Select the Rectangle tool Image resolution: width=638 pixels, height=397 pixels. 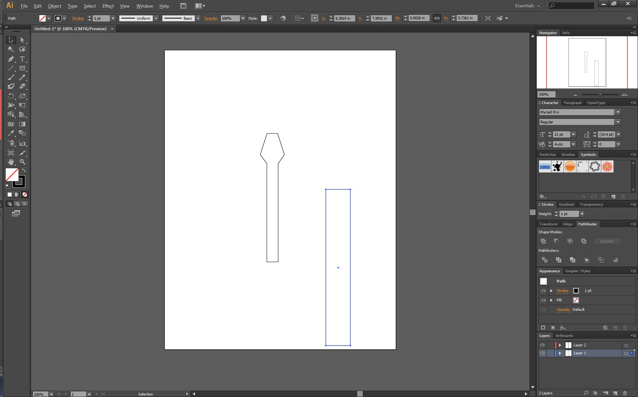tap(23, 68)
